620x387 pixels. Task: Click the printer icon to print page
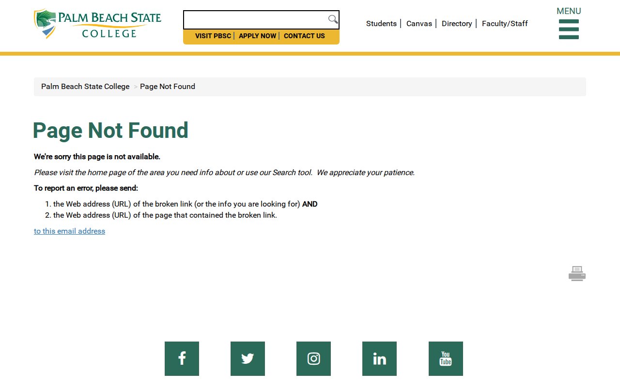tap(577, 273)
